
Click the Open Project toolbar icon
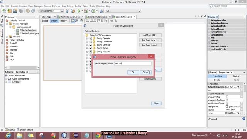(15, 11)
